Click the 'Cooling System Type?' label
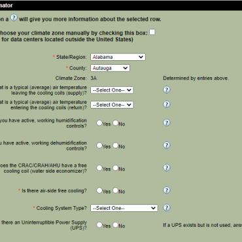The height and width of the screenshot is (242, 242). point(61,208)
